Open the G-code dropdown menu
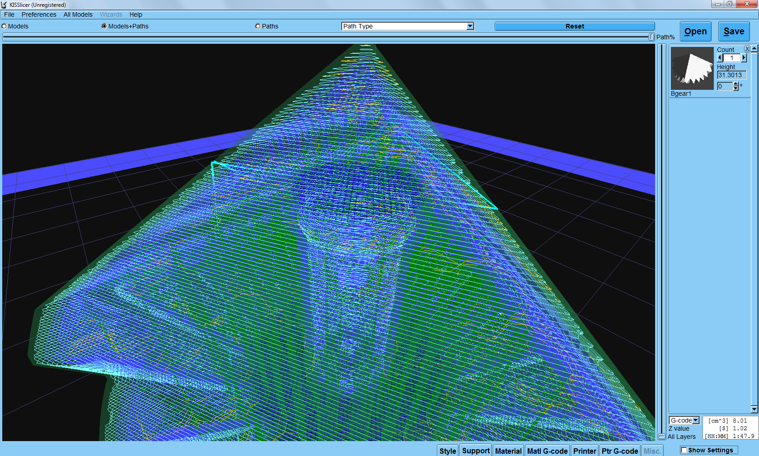Screen dimensions: 759x456 click(x=695, y=420)
